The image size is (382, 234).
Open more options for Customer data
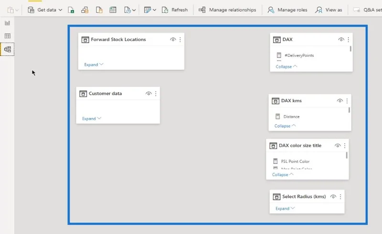click(156, 93)
